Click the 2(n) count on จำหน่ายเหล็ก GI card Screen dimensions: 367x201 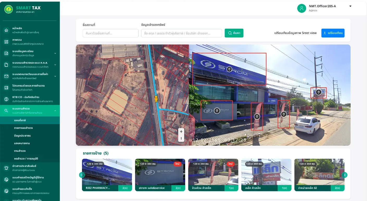coord(337,188)
